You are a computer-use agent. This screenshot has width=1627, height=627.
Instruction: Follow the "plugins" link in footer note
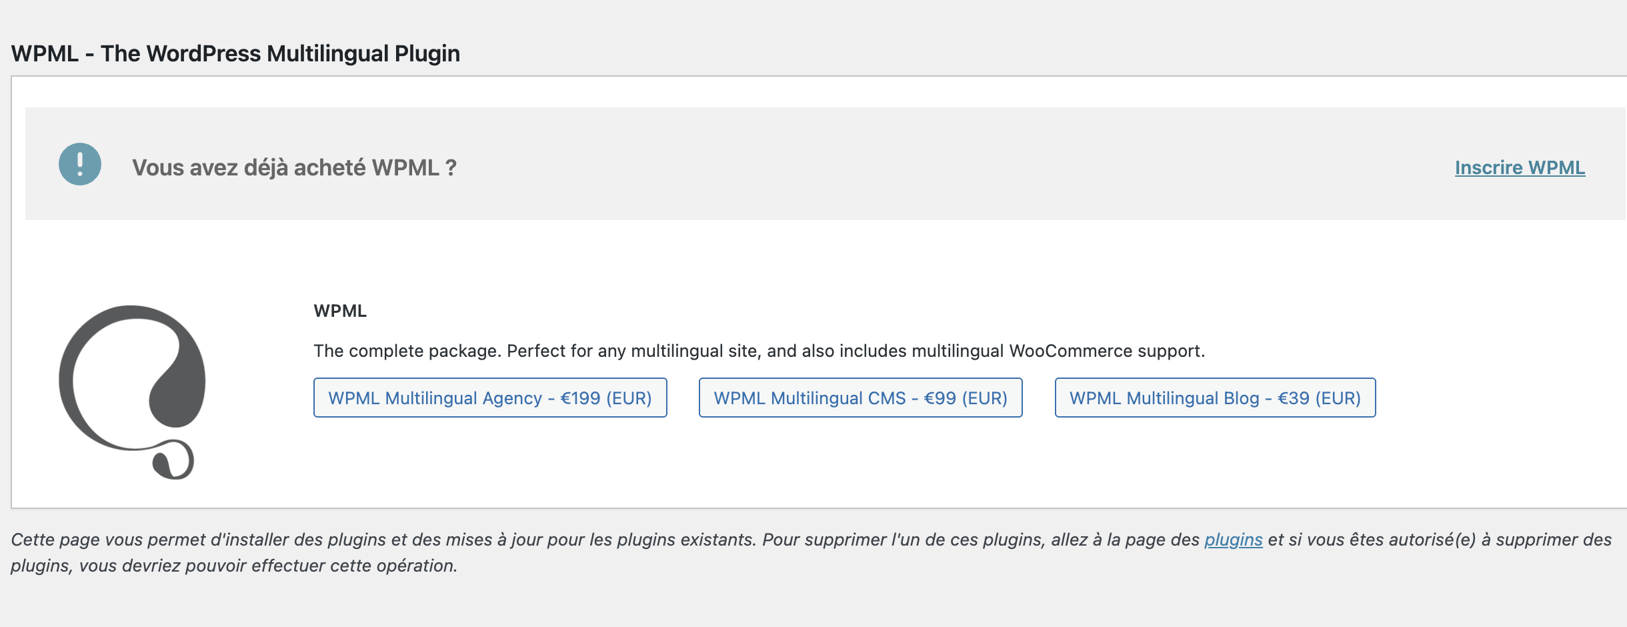pos(1233,540)
